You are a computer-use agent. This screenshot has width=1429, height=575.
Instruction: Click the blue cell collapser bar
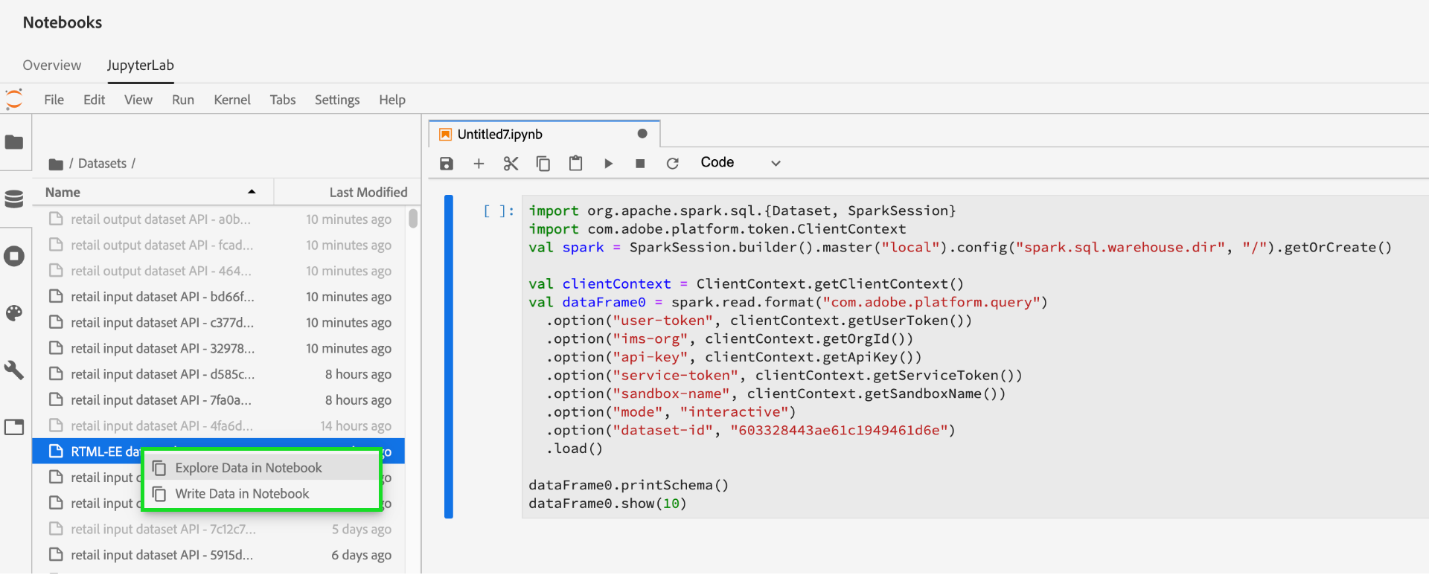coord(449,357)
